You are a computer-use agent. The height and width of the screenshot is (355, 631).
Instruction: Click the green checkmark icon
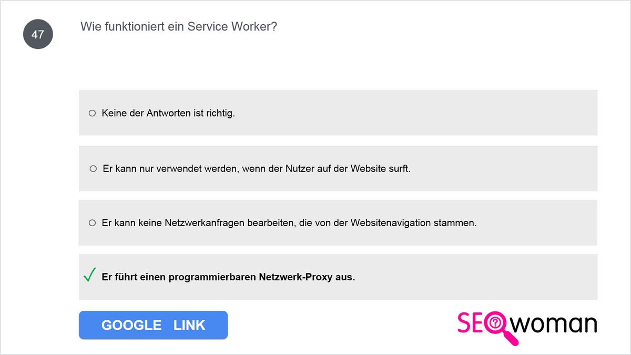pos(89,275)
